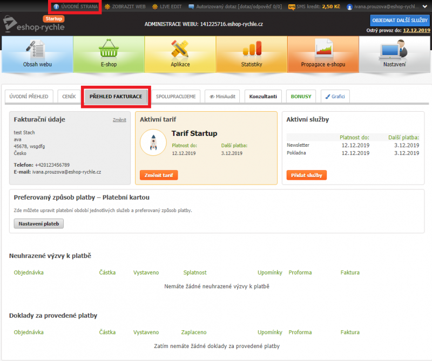Click the Zaplaceno column header
The height and width of the screenshot is (361, 432).
pos(194,332)
